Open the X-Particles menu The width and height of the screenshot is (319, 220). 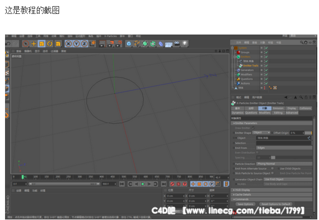pos(110,36)
